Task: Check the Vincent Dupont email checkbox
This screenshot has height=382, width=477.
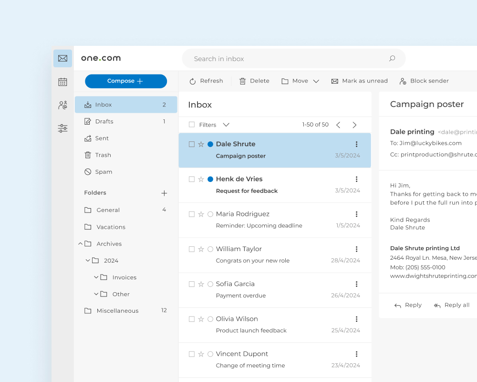Action: 192,354
